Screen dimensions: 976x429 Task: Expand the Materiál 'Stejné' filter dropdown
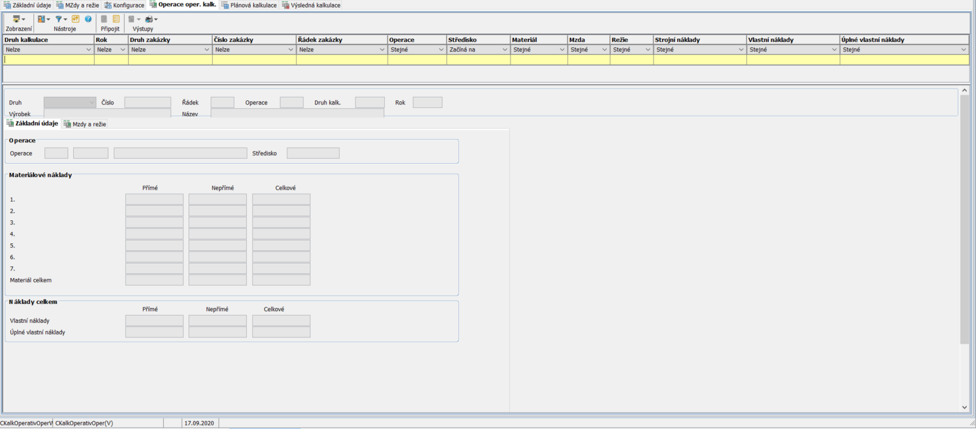(x=562, y=50)
